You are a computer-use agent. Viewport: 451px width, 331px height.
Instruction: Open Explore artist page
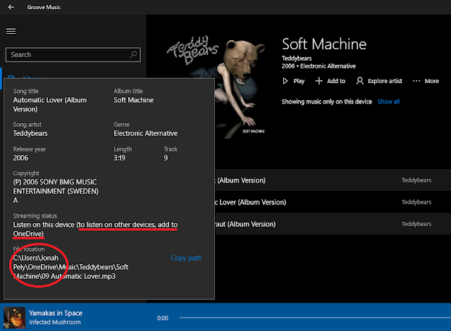(x=379, y=81)
